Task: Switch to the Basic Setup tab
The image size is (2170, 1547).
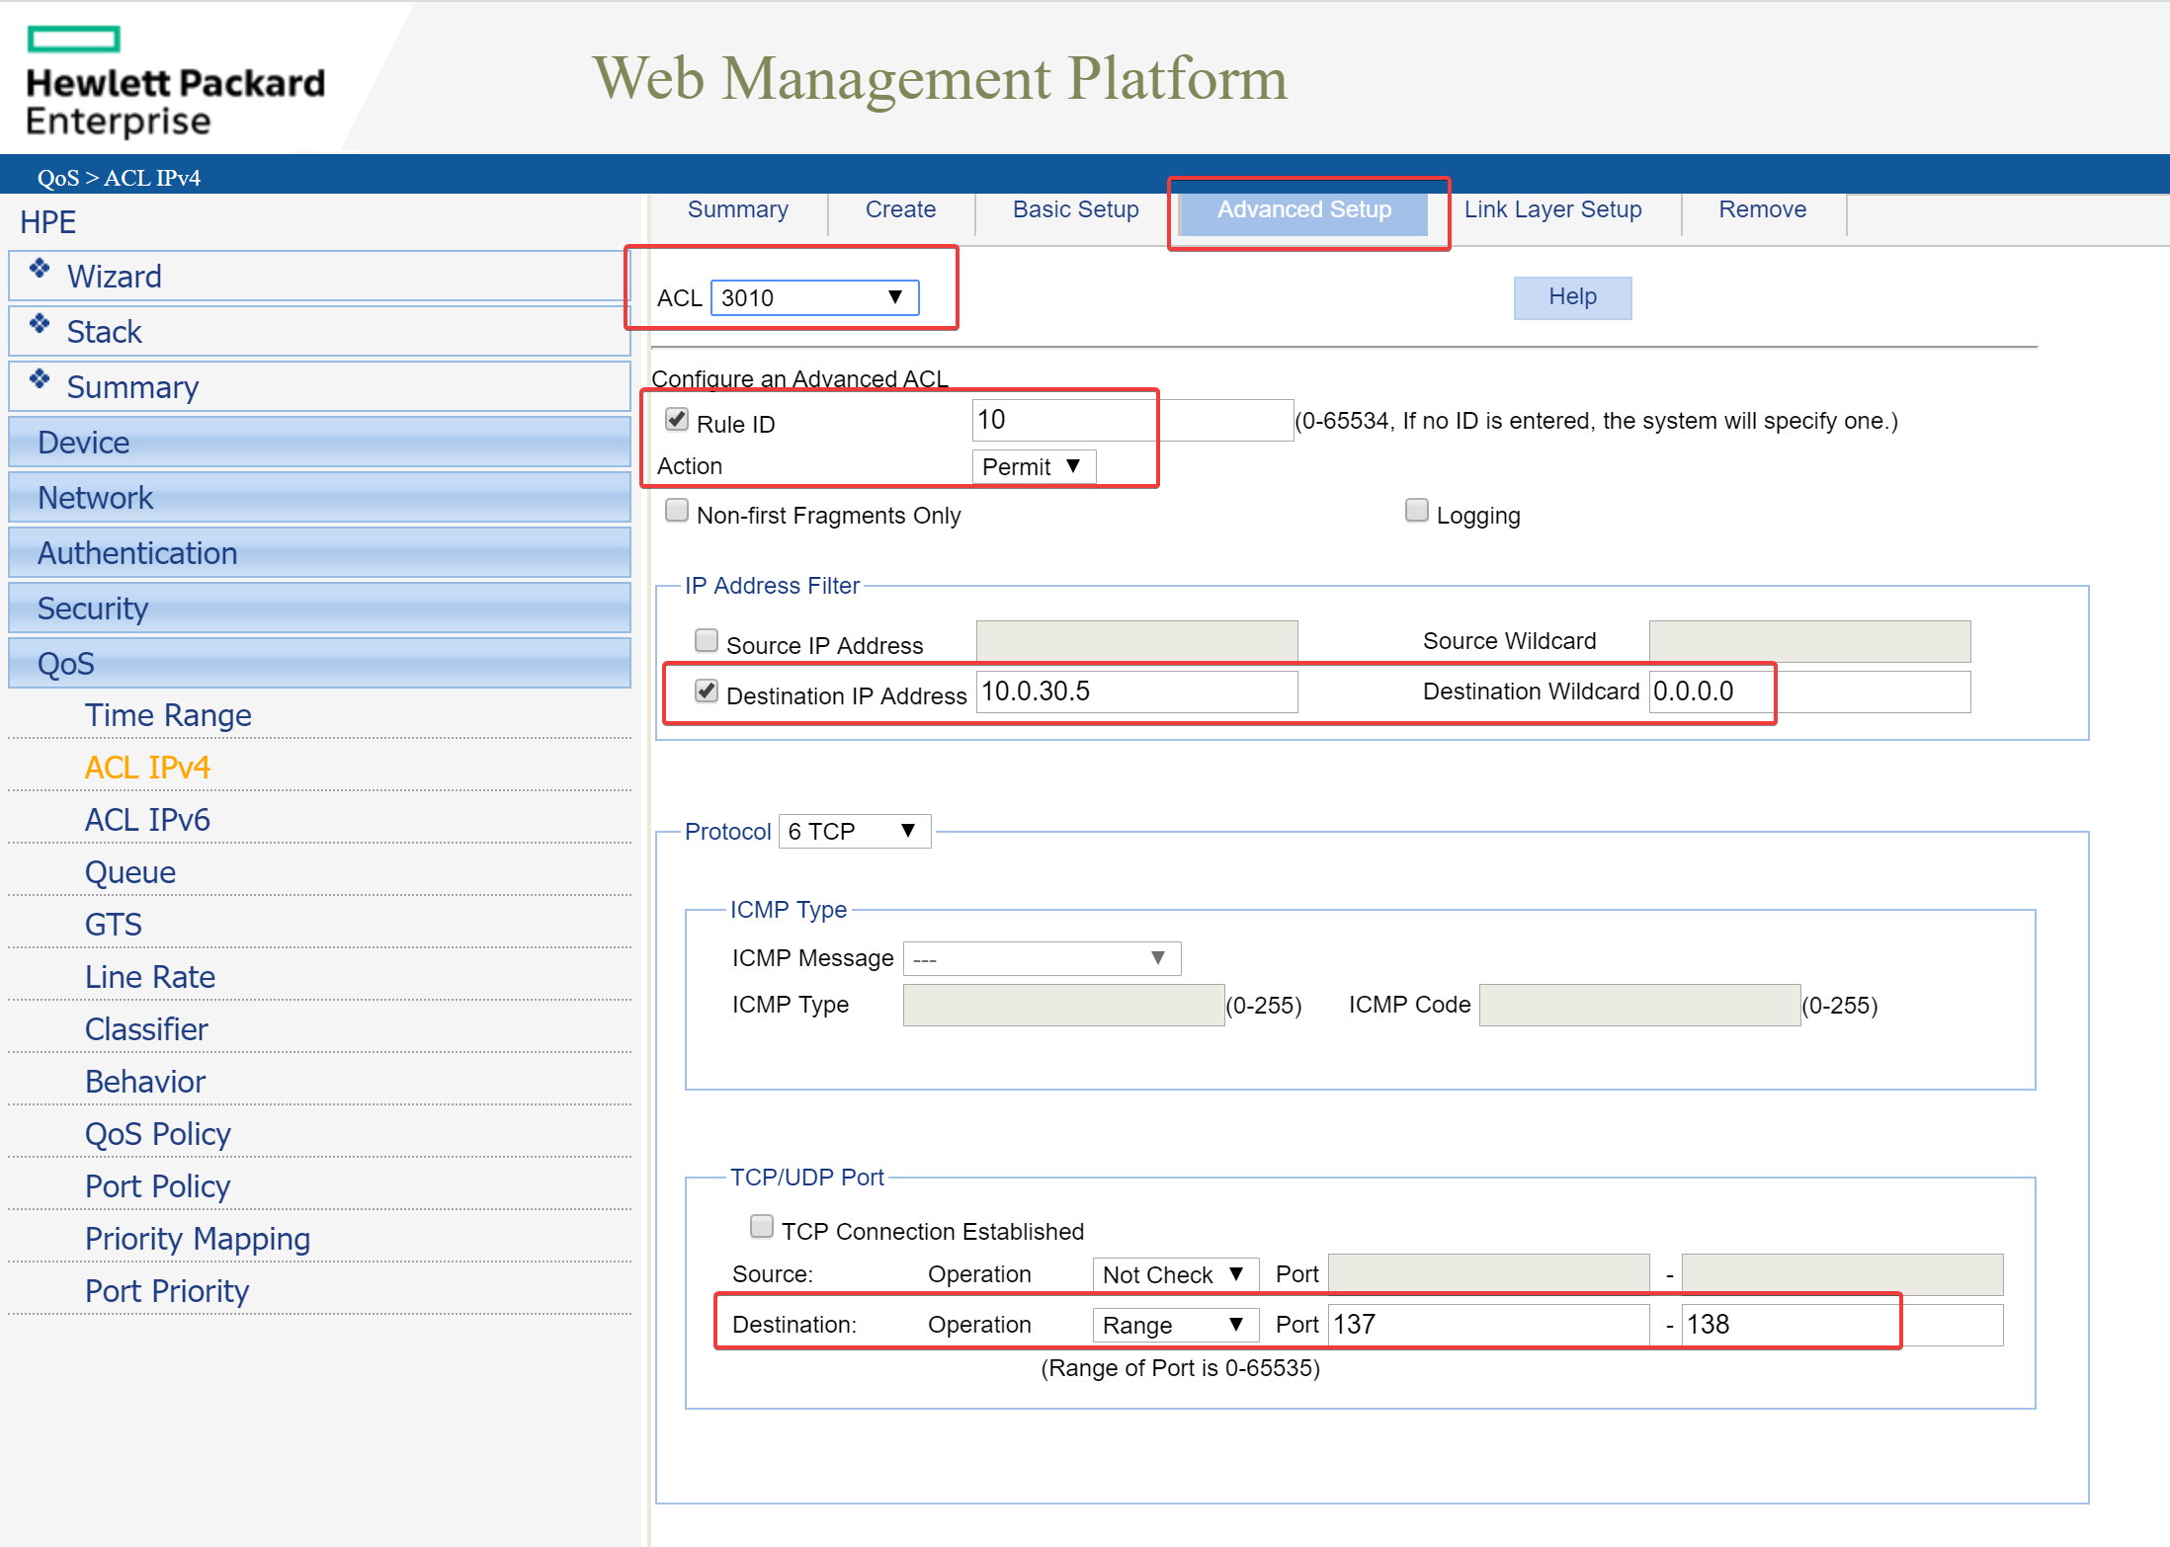Action: pyautogui.click(x=1076, y=209)
